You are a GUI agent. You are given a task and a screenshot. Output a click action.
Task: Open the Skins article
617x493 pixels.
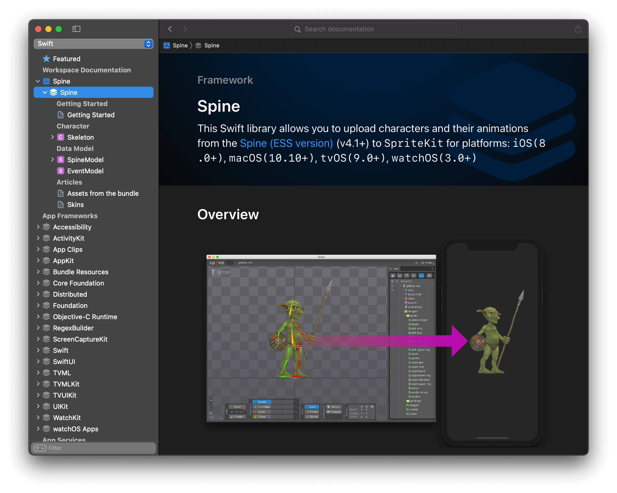pyautogui.click(x=93, y=205)
